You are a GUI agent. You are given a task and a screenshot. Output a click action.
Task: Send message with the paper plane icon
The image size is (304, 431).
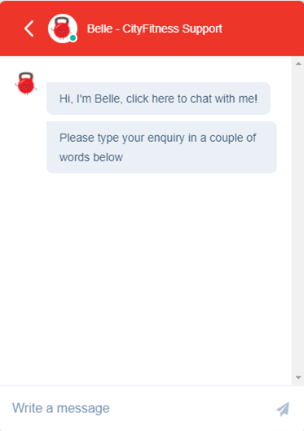click(x=283, y=409)
